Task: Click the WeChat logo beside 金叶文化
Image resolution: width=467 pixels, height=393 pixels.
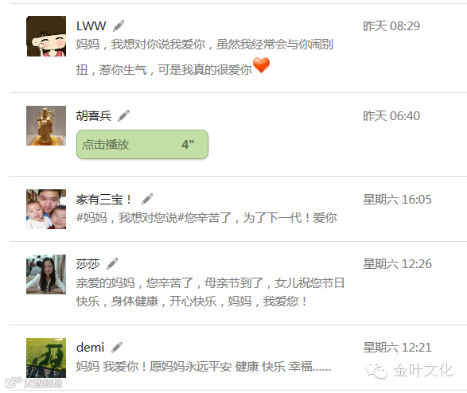Action: click(x=376, y=371)
